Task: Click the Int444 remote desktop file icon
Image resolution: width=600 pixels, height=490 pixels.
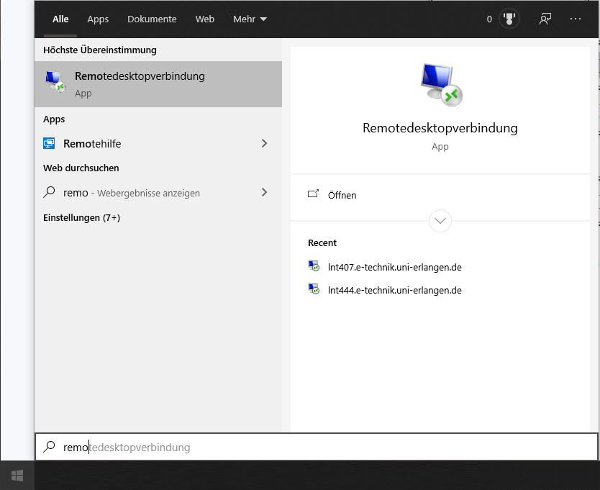Action: [x=314, y=289]
